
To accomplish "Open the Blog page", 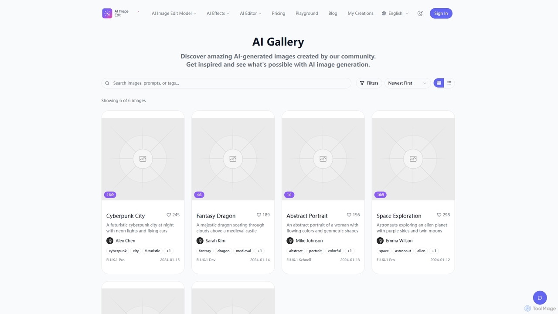I will 333,14.
